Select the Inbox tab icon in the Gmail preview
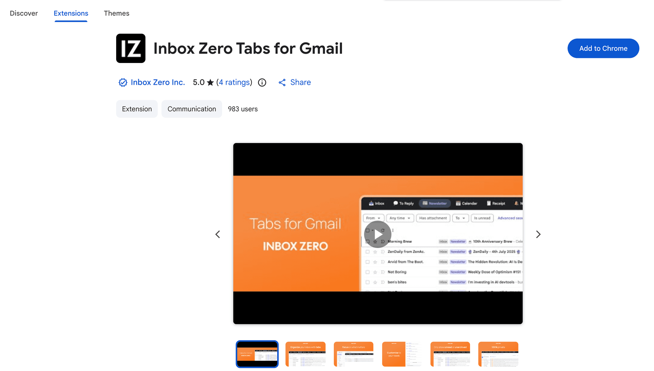The image size is (654, 371). [x=371, y=203]
